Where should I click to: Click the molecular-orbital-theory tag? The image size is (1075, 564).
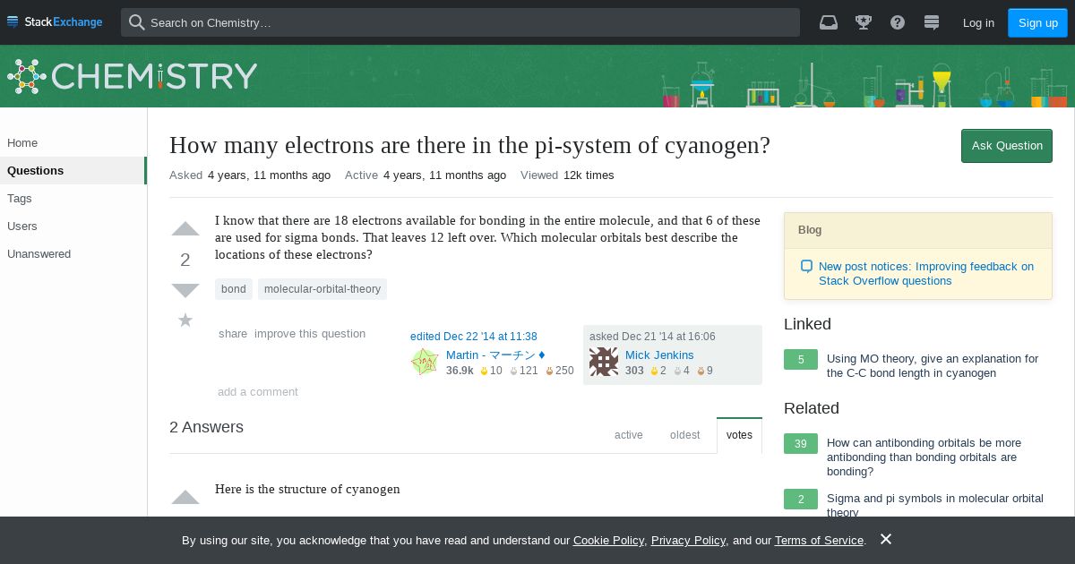click(x=322, y=289)
